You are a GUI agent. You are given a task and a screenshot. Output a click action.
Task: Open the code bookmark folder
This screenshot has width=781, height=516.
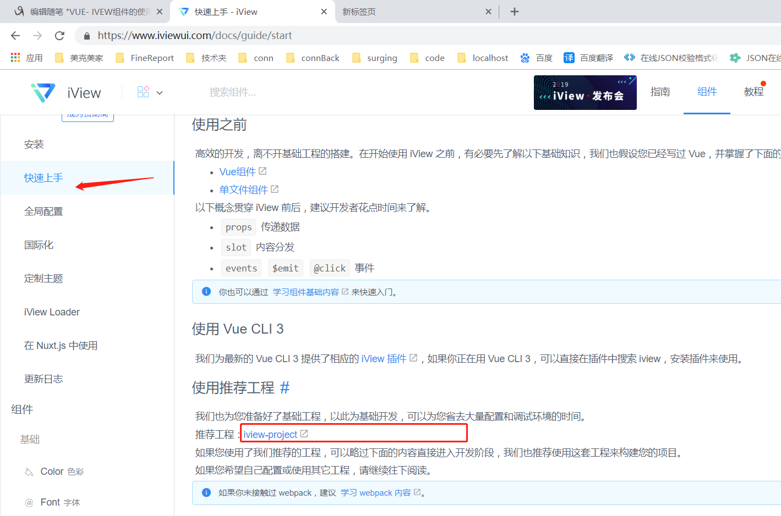point(427,58)
